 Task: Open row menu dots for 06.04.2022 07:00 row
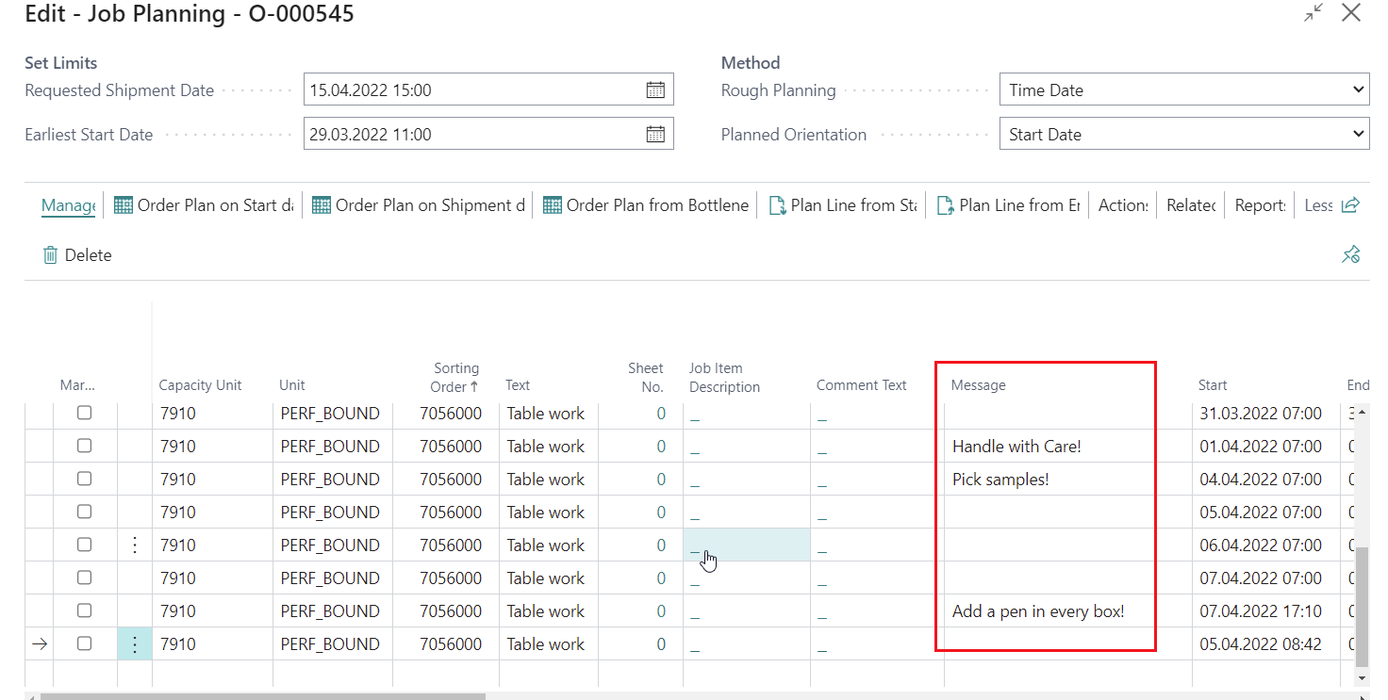[134, 545]
